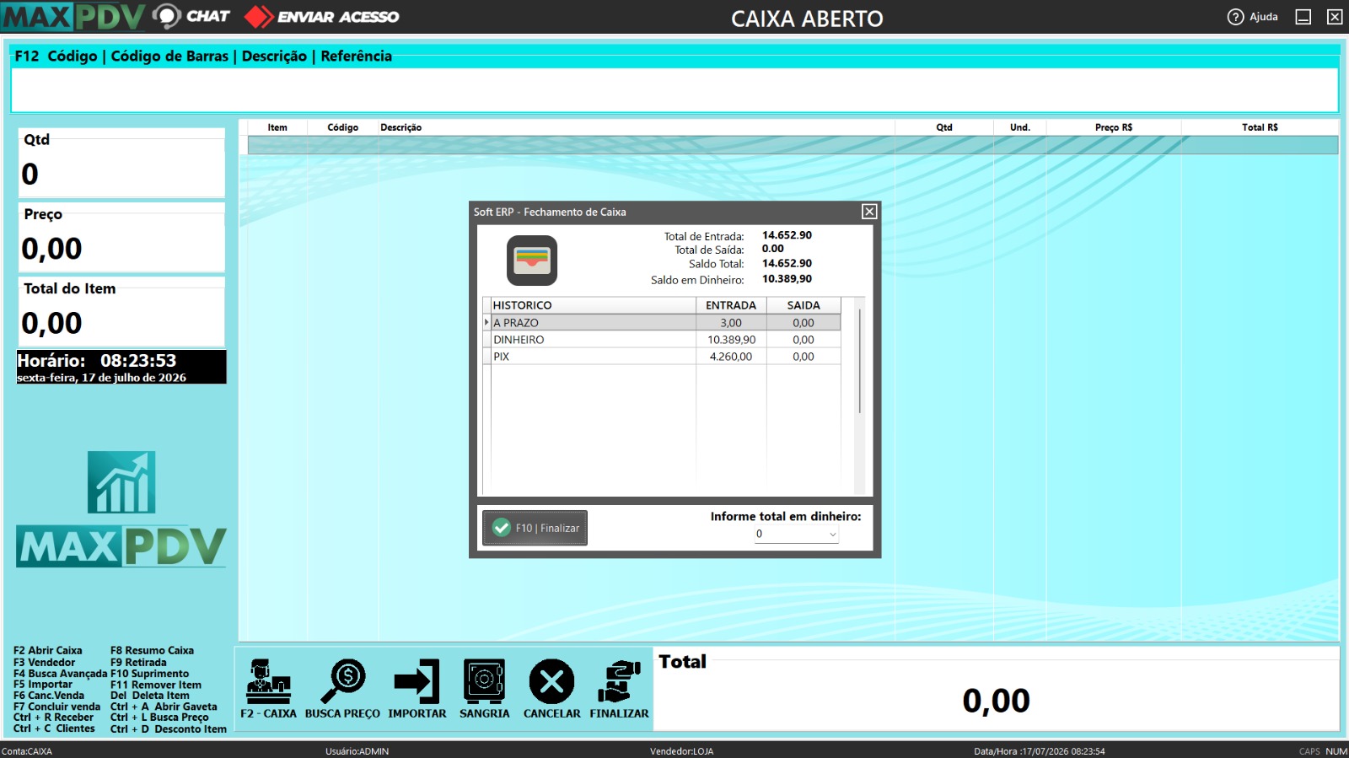Close the Fechamento de Caixa dialog

pyautogui.click(x=869, y=212)
